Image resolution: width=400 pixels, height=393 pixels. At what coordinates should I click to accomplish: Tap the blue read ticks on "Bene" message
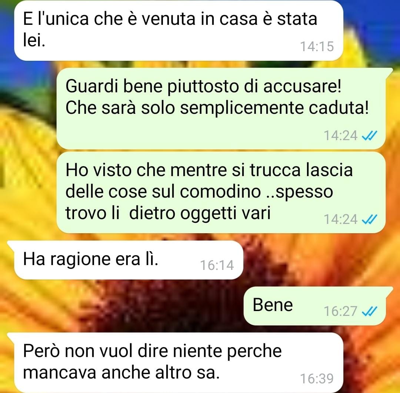369,311
